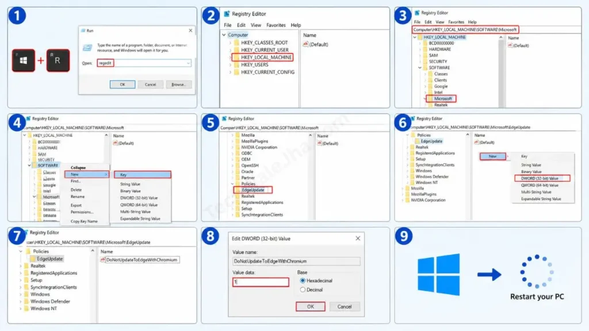Image resolution: width=589 pixels, height=331 pixels.
Task: Click the folder icon beside HKEY_CLASSES_ROOT
Action: pyautogui.click(x=236, y=43)
